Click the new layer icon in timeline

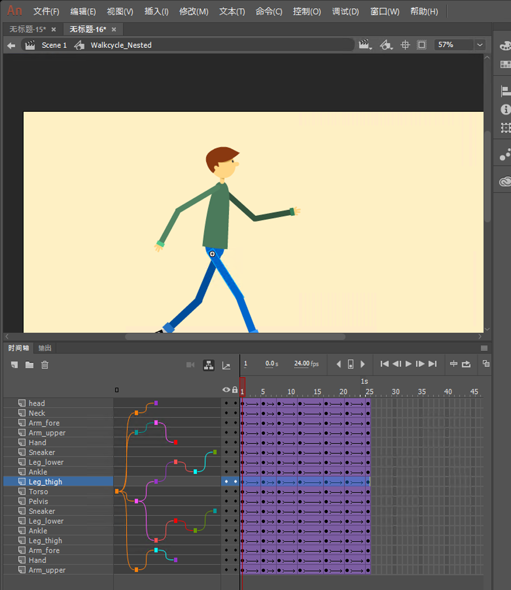click(x=14, y=365)
